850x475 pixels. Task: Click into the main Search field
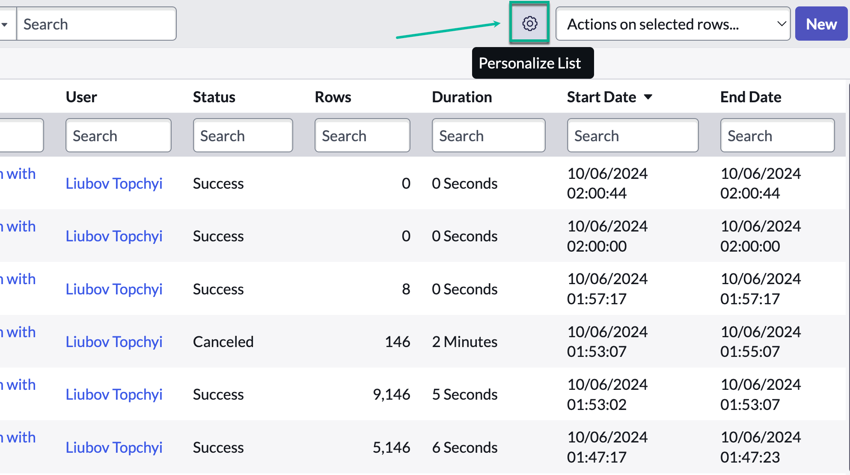click(96, 24)
